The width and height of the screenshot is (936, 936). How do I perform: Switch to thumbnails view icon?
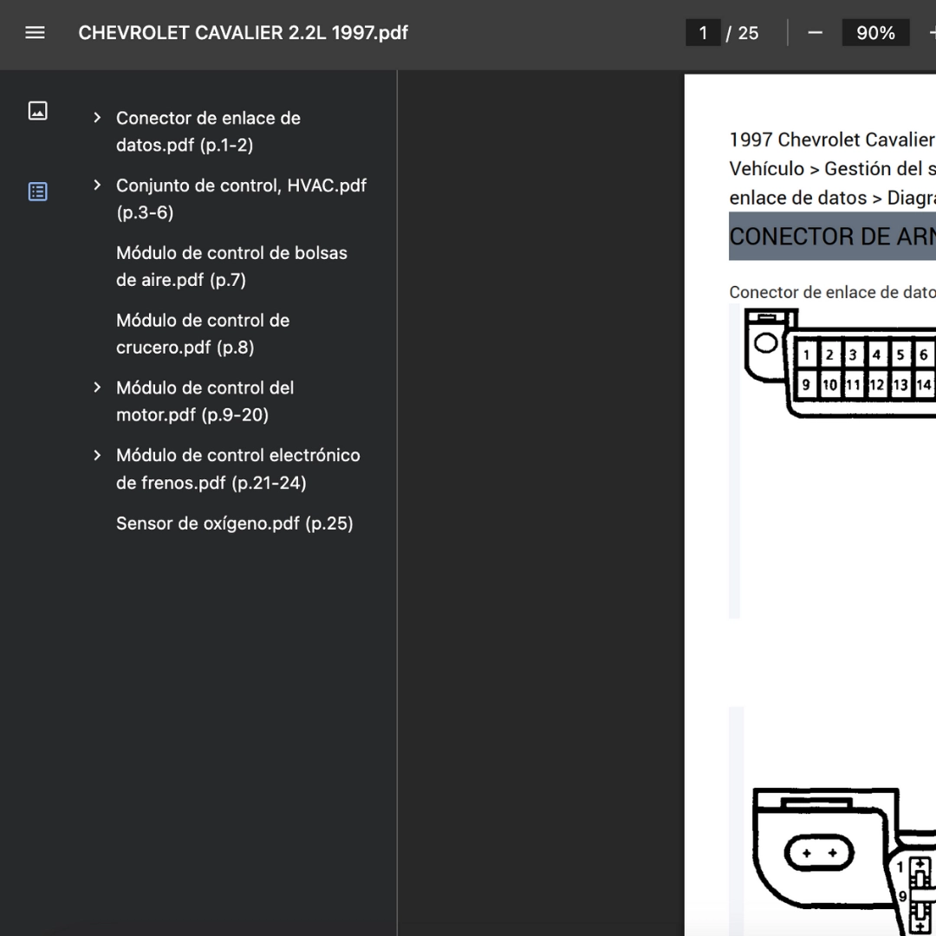point(37,111)
